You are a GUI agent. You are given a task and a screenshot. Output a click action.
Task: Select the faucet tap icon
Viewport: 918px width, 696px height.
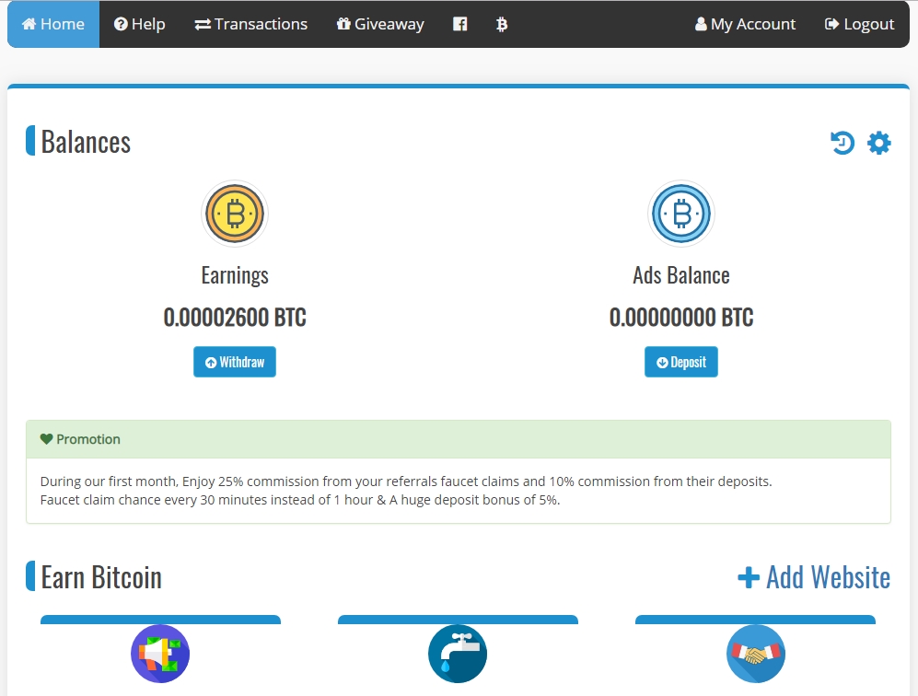pyautogui.click(x=458, y=654)
